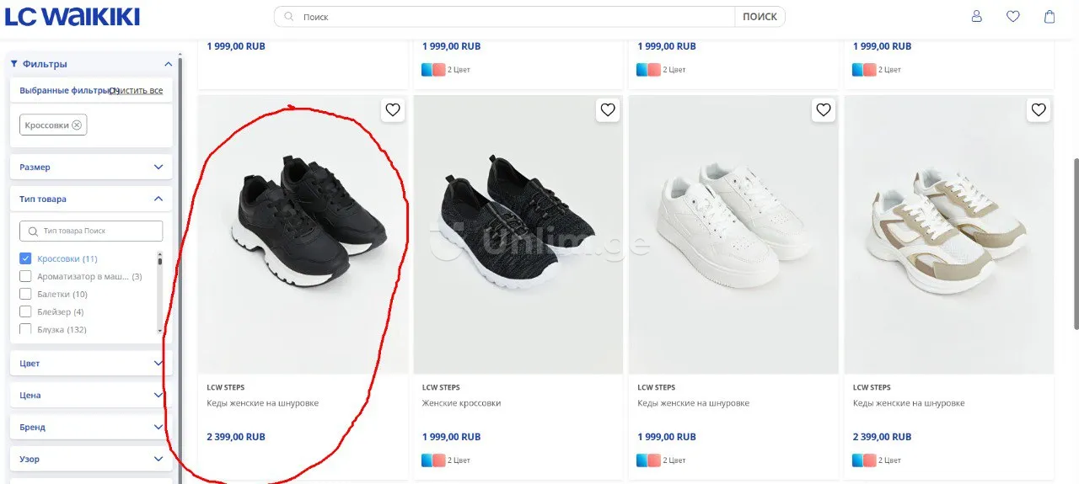
Task: Click the ПОИСК search button
Action: click(760, 17)
